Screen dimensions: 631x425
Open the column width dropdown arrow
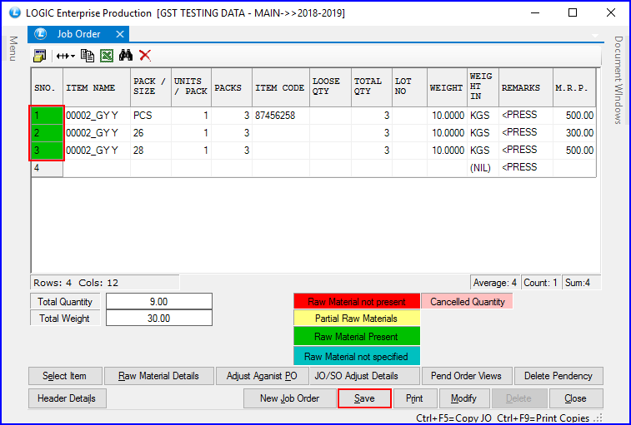click(x=73, y=57)
